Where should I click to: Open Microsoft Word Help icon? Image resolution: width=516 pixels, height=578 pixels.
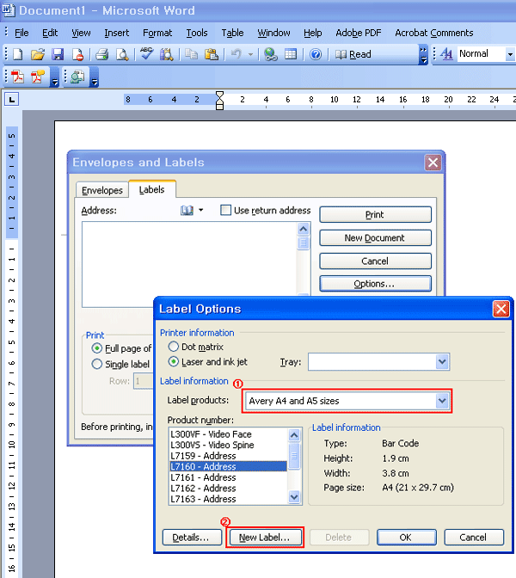(316, 54)
